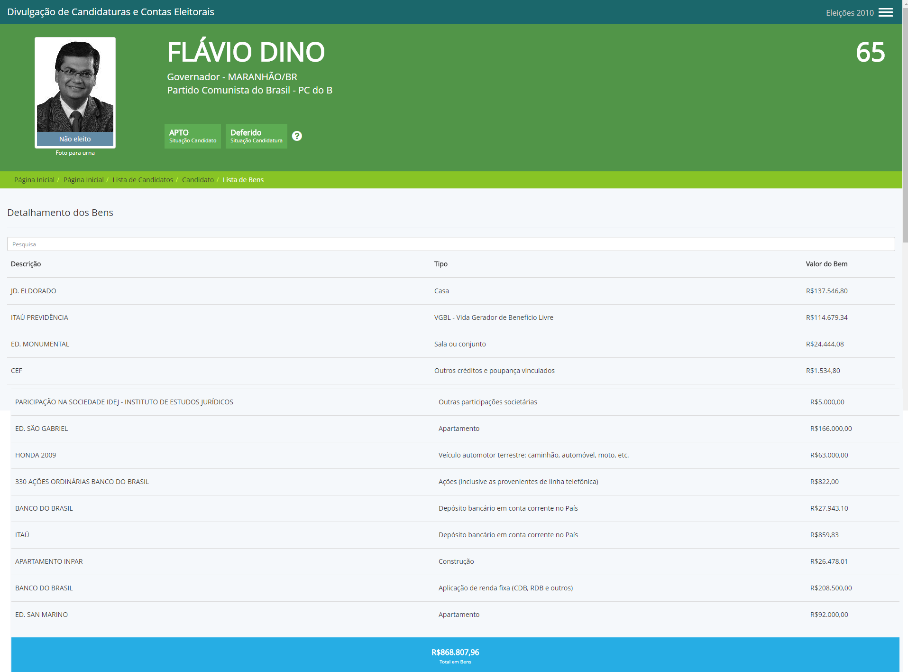Click the Pesquisa search field
Viewport: 908px width, 672px height.
(450, 244)
